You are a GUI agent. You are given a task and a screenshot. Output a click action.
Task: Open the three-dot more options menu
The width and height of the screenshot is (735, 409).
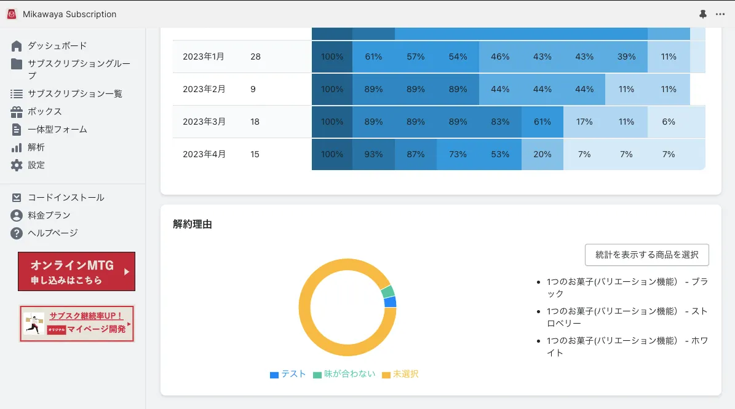[x=720, y=14]
